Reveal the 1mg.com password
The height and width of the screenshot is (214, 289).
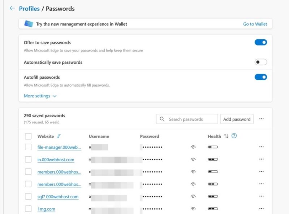point(193,209)
